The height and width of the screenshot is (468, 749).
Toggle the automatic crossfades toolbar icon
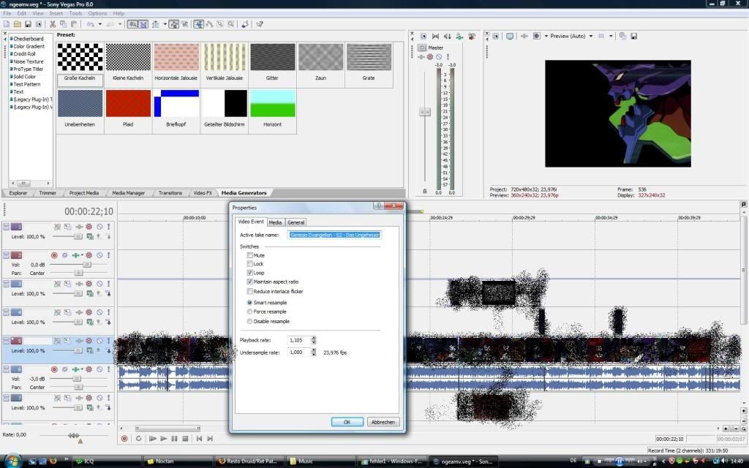pos(143,24)
